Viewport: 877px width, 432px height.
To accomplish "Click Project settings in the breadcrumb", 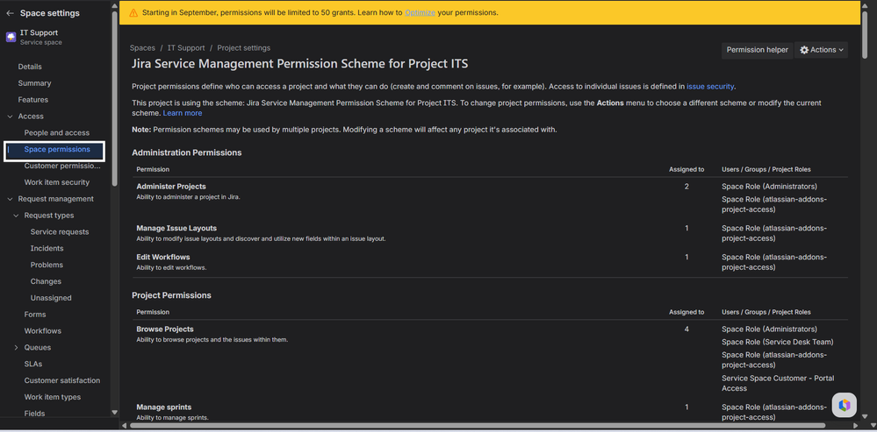I will click(244, 48).
